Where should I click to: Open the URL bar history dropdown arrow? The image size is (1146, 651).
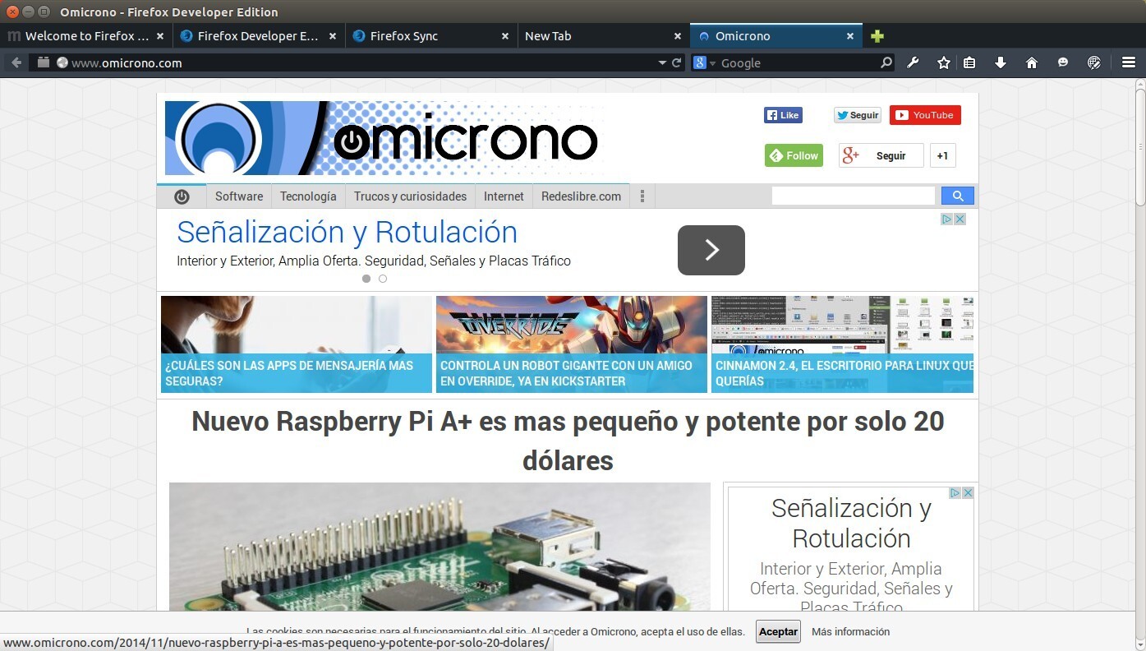[662, 62]
